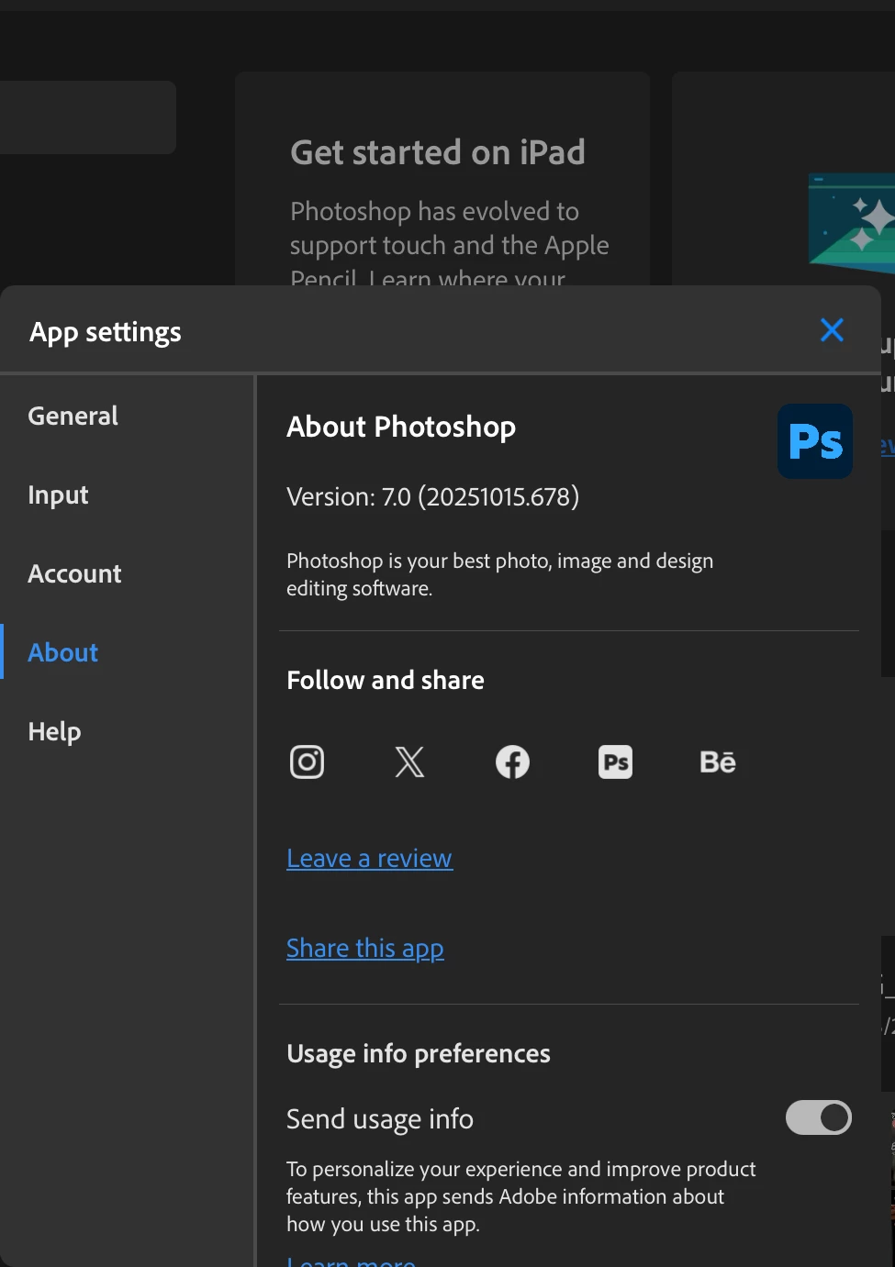Click the large Photoshop app logo
895x1267 pixels.
click(815, 441)
